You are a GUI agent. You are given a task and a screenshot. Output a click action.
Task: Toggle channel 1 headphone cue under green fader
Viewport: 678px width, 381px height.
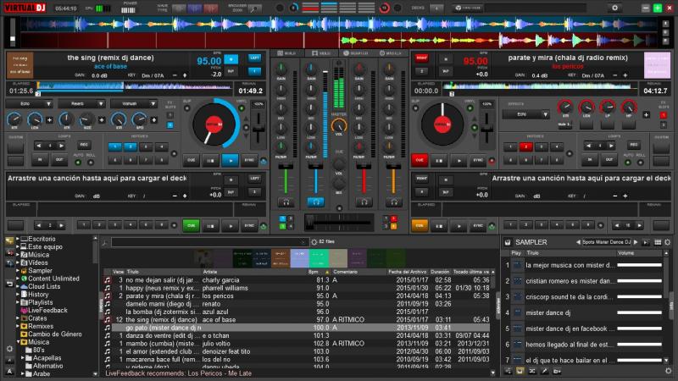[x=286, y=202]
